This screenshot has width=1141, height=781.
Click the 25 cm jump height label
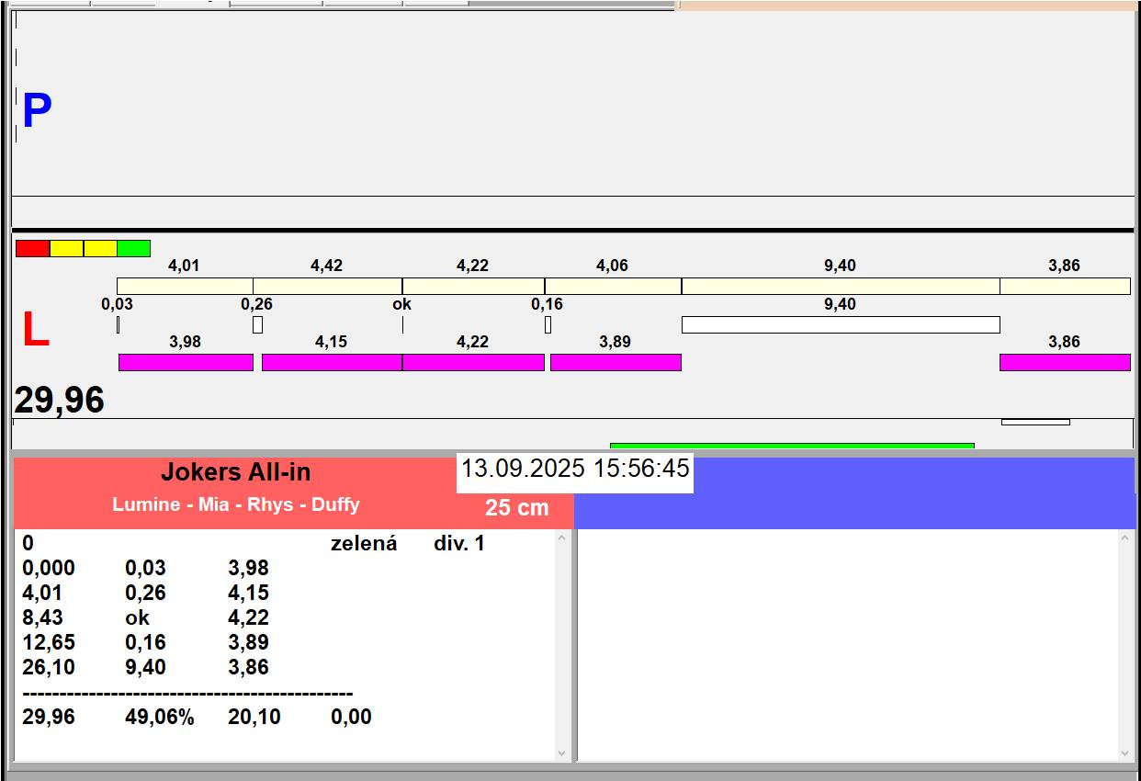tap(516, 508)
